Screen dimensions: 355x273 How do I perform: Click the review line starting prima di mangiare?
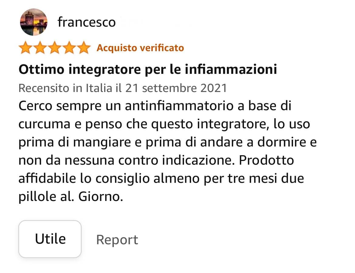tap(168, 143)
